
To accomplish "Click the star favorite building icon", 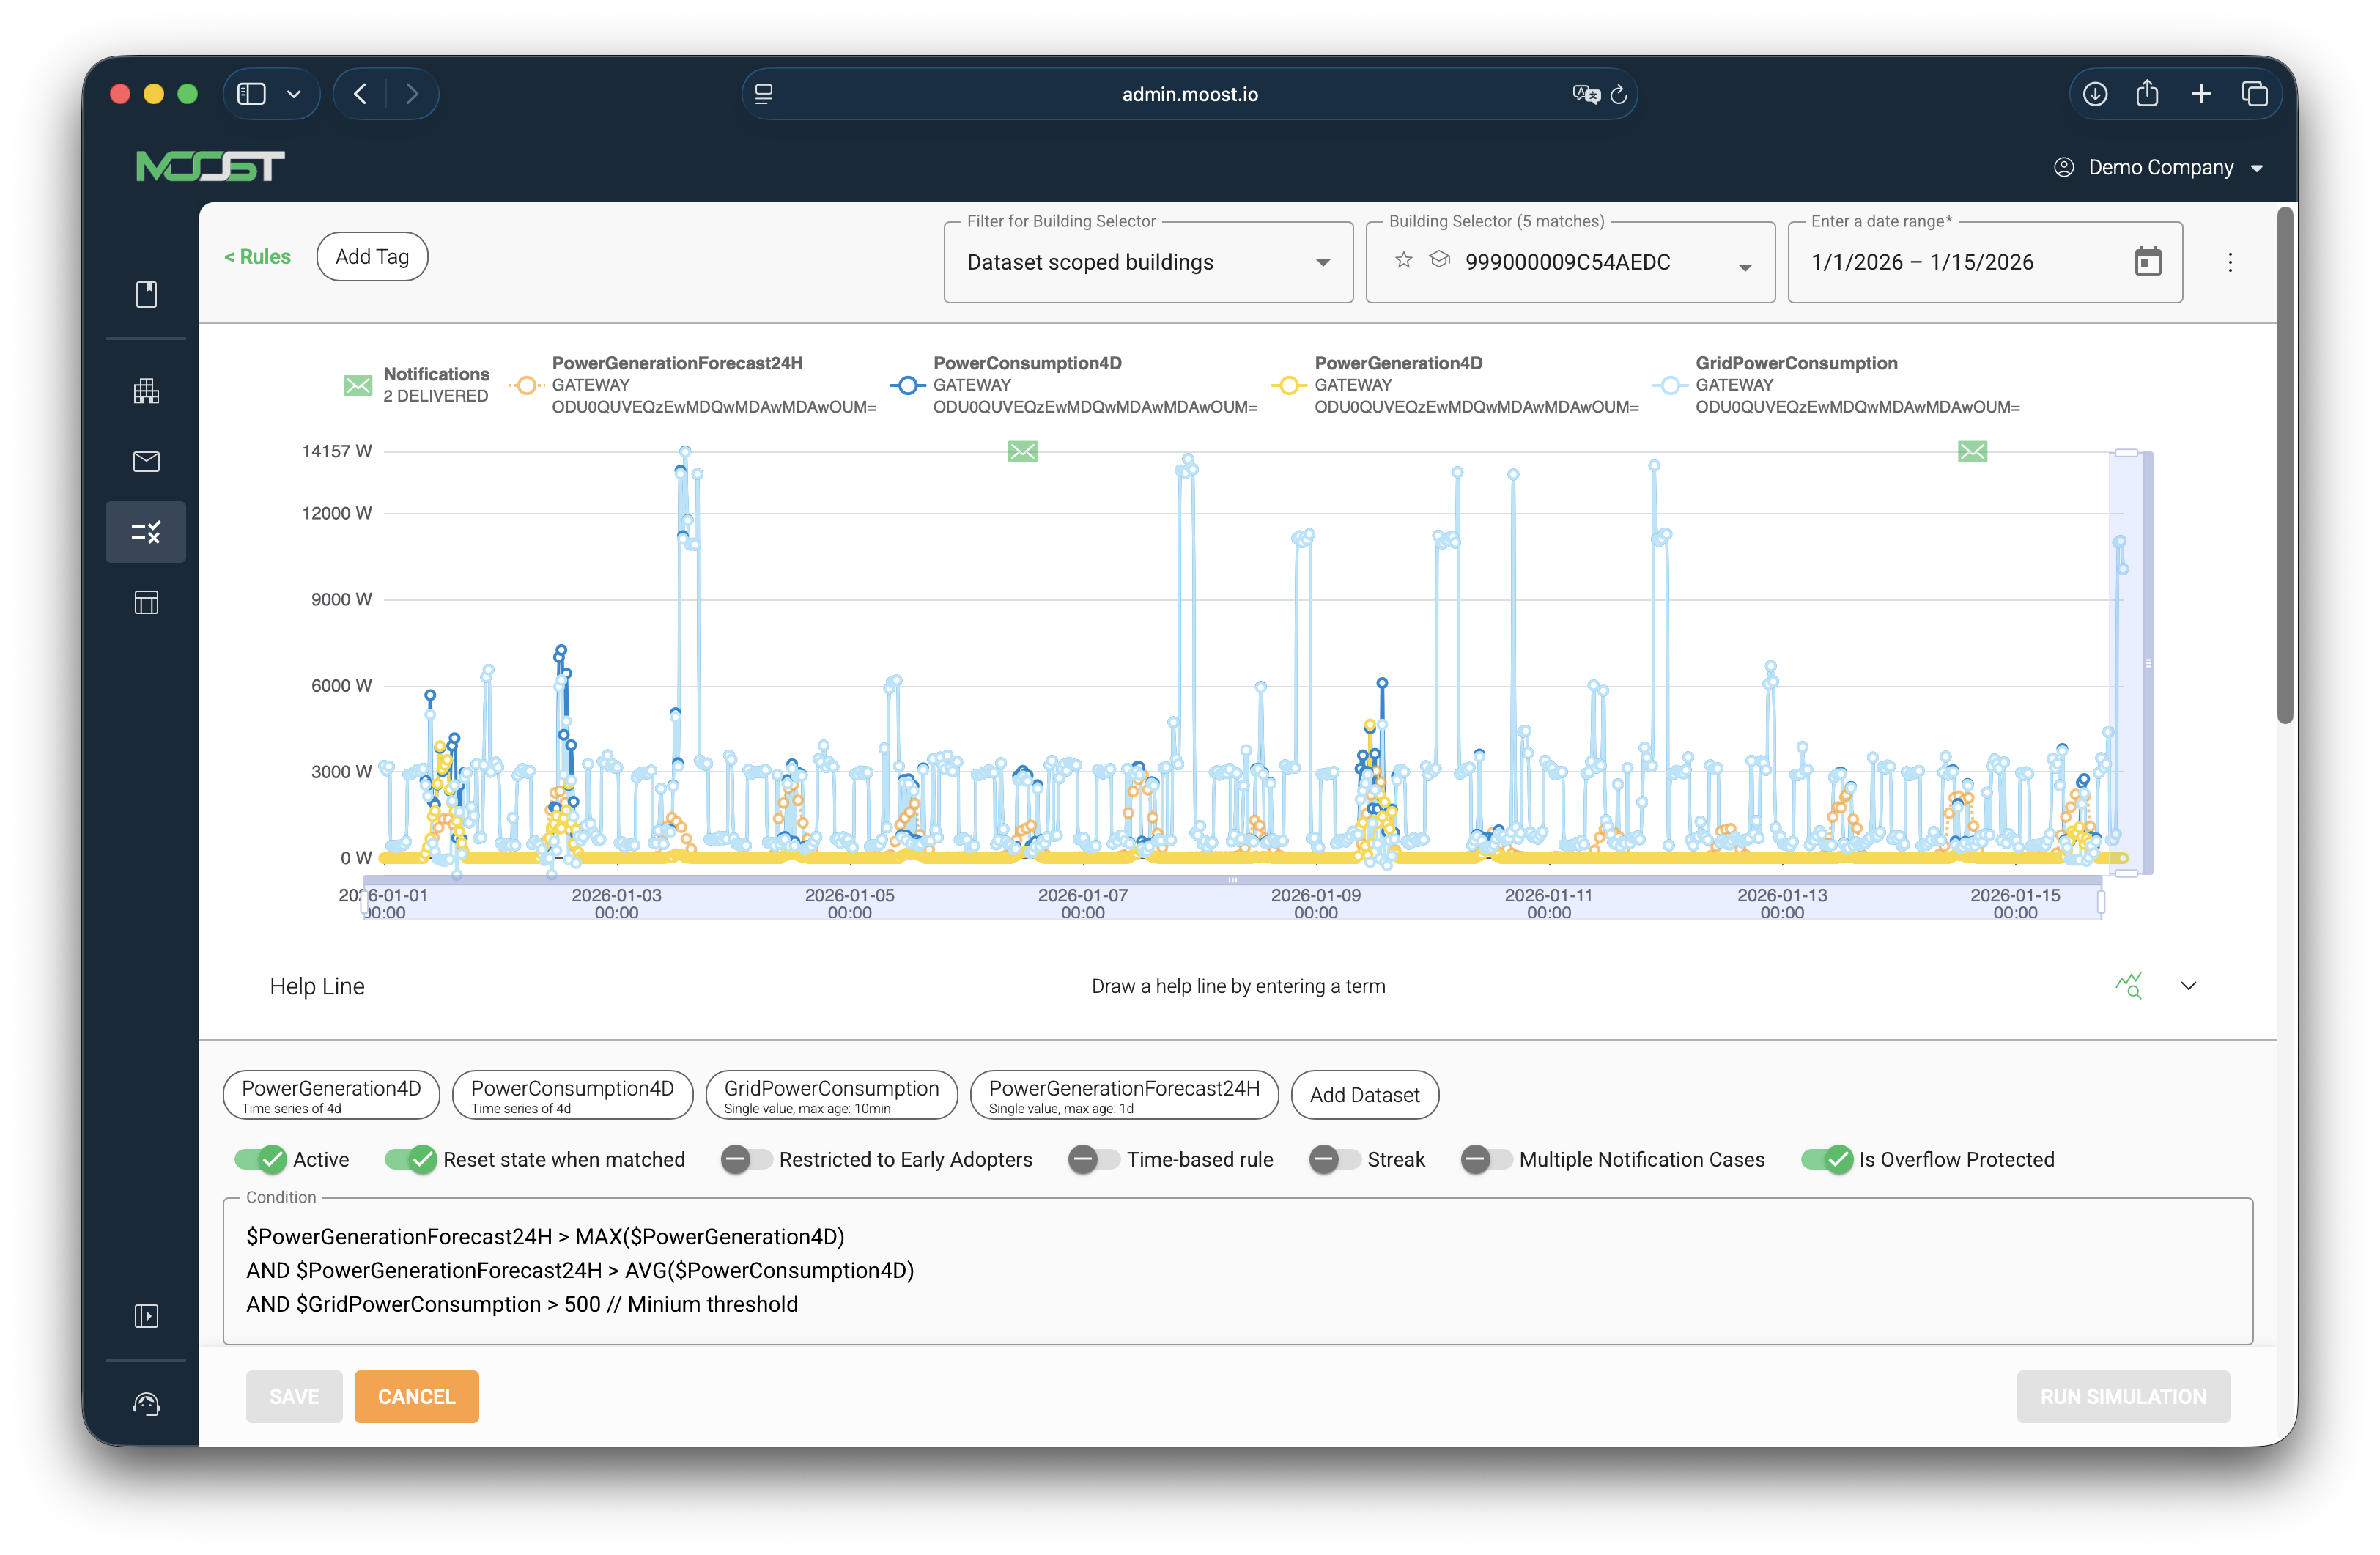I will pos(1404,261).
